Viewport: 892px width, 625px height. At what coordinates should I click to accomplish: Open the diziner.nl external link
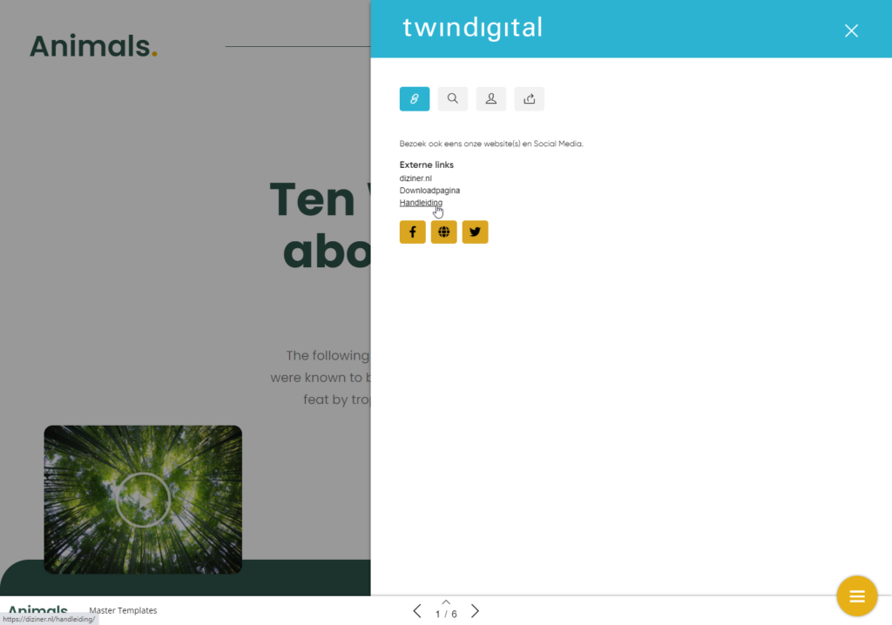(x=416, y=178)
